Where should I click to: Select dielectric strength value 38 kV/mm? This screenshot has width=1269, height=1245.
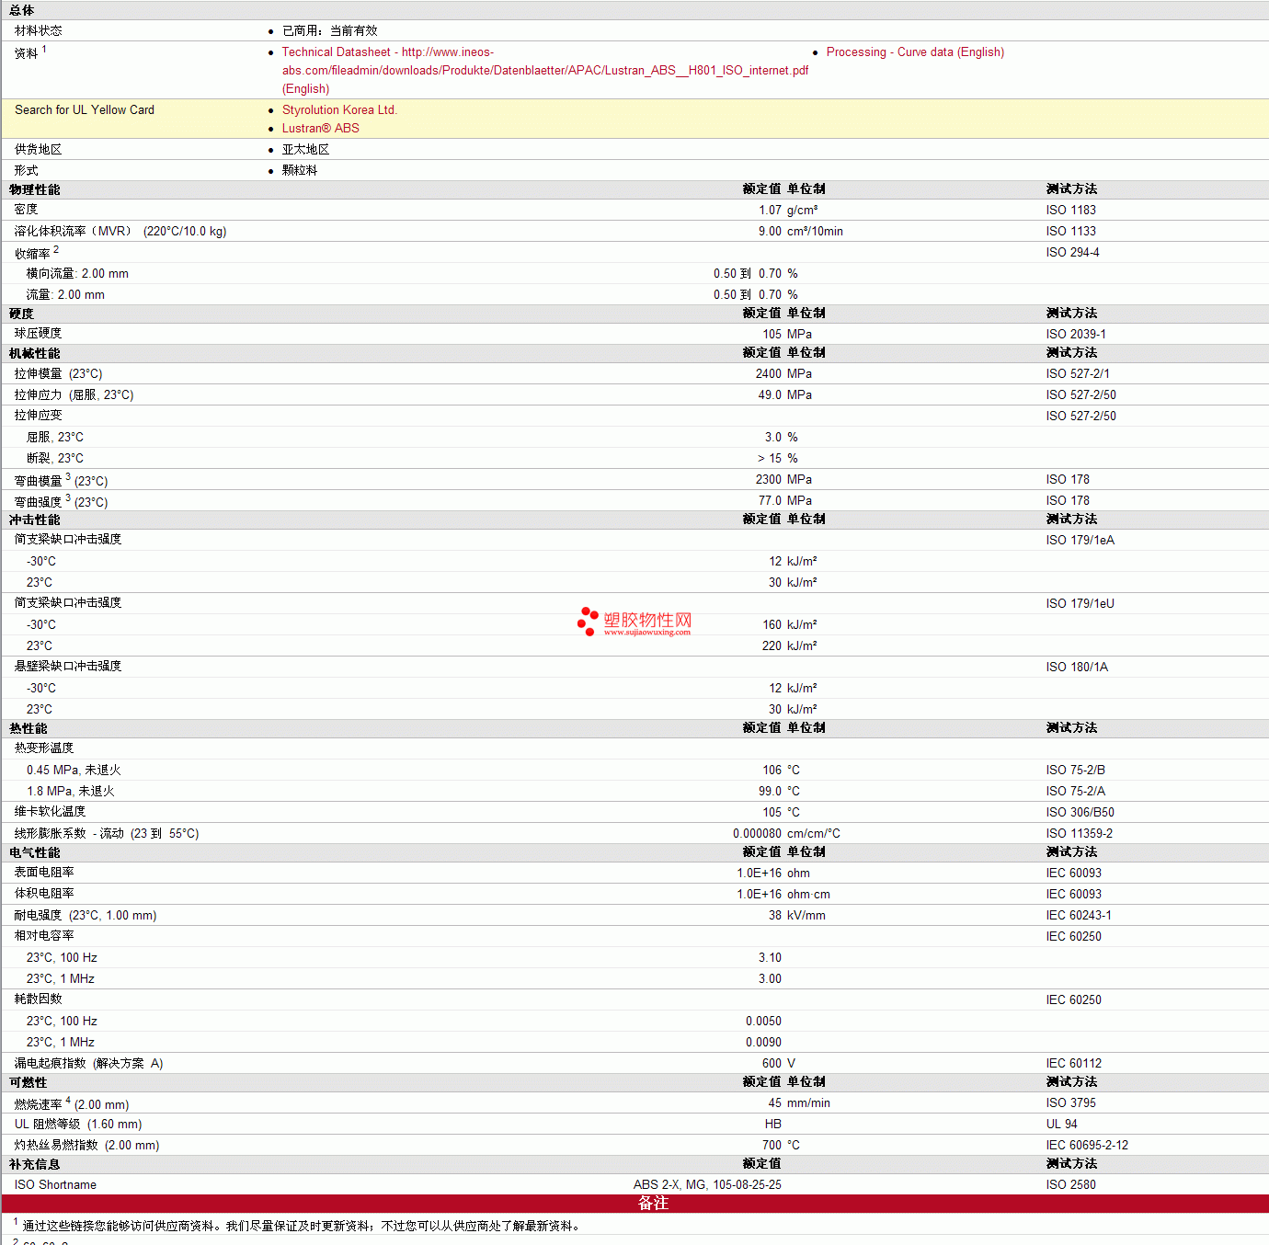pos(797,915)
